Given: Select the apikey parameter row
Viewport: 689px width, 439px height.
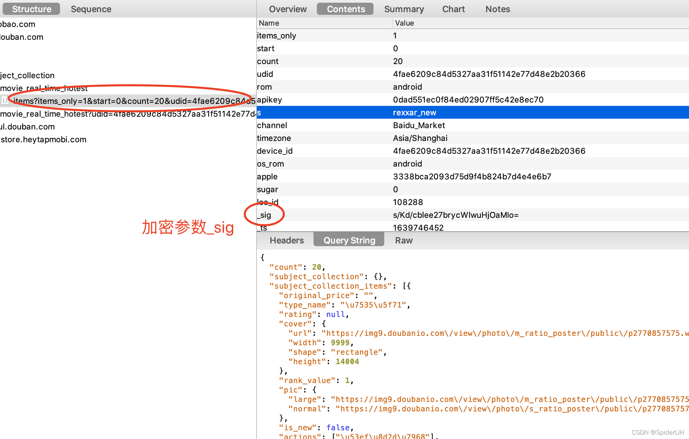Looking at the screenshot, I should tap(473, 99).
